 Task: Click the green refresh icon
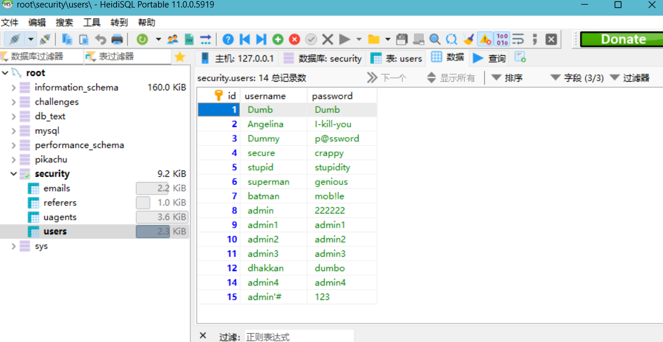pos(142,40)
